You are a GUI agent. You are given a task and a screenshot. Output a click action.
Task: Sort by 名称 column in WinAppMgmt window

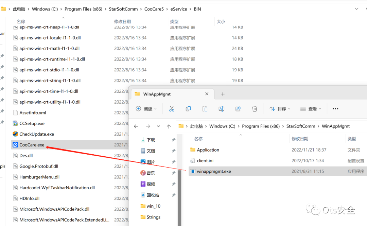tap(198, 139)
